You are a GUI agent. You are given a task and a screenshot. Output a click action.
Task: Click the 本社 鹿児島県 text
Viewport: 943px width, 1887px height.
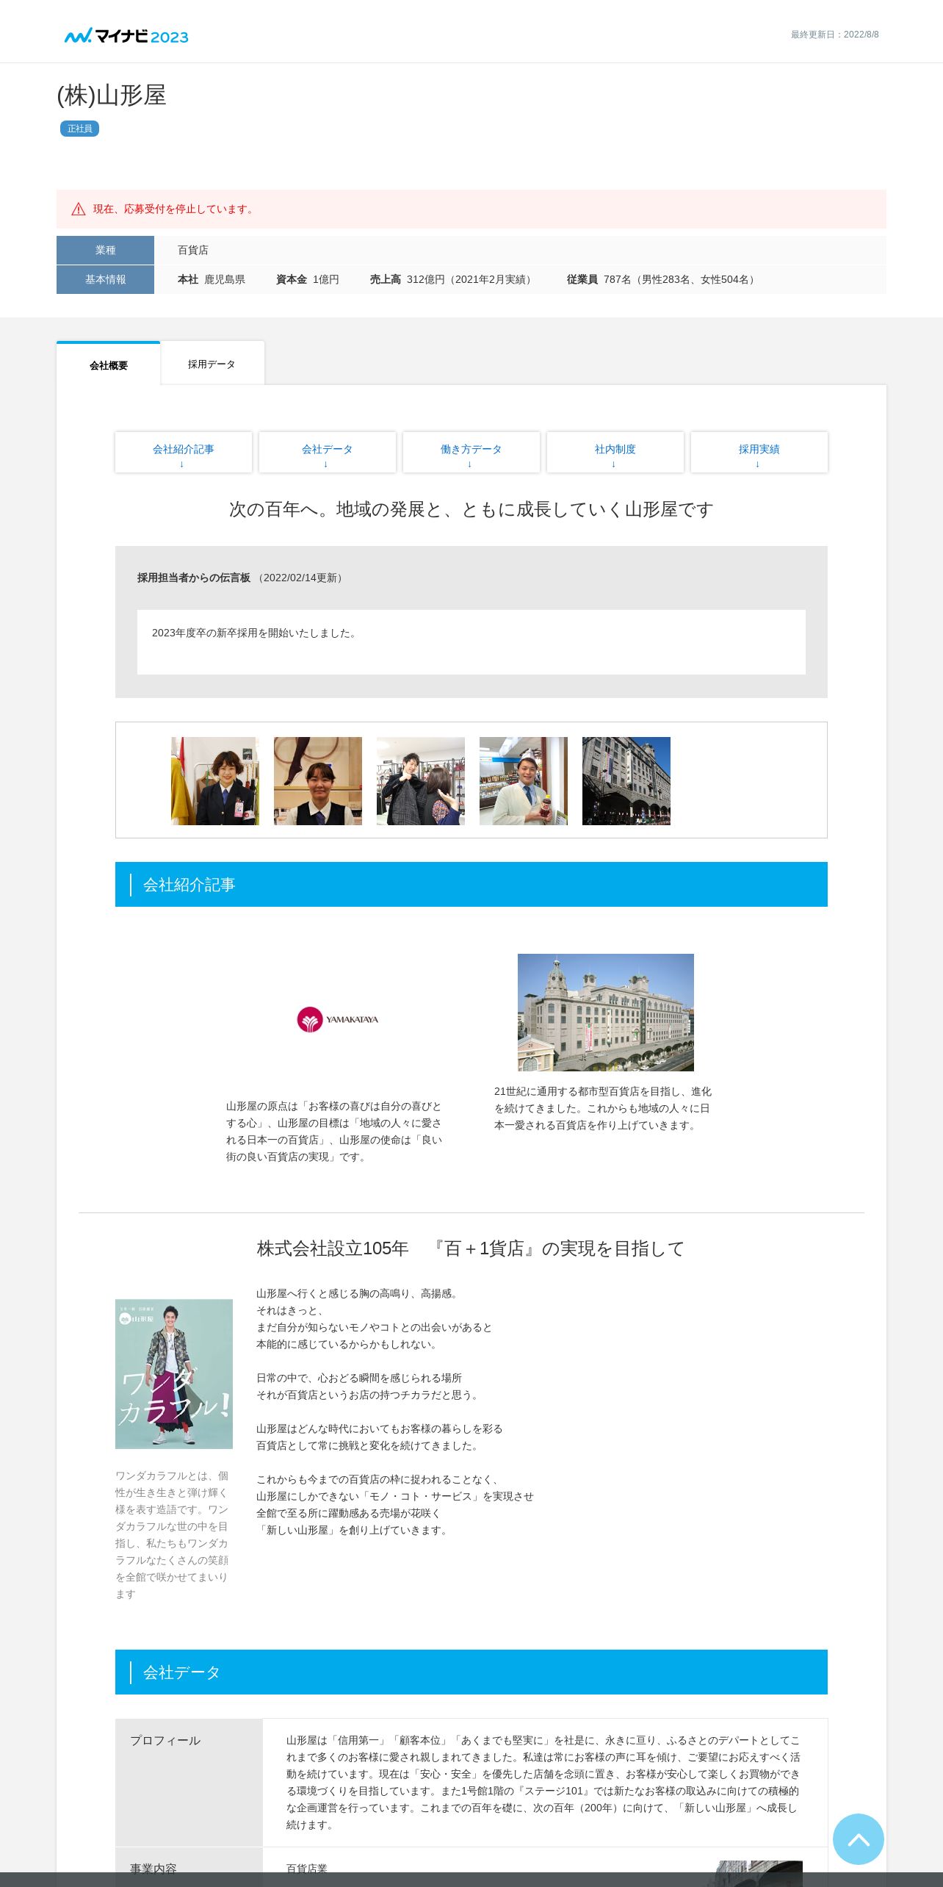(x=212, y=279)
